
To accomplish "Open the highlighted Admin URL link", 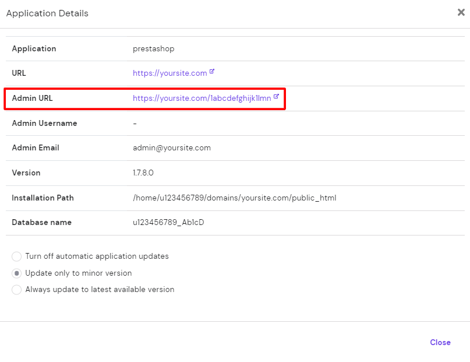I will [200, 98].
